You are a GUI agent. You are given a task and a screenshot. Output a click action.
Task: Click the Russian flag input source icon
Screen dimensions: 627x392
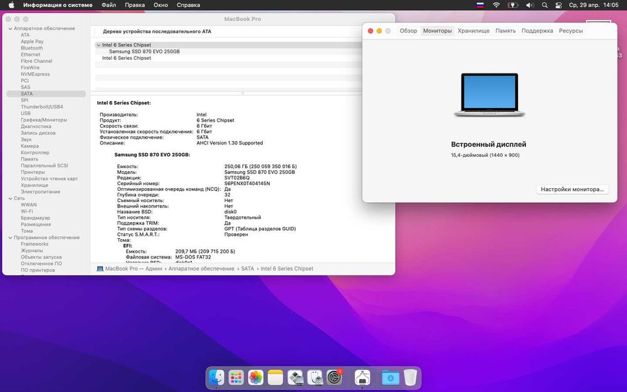[480, 5]
